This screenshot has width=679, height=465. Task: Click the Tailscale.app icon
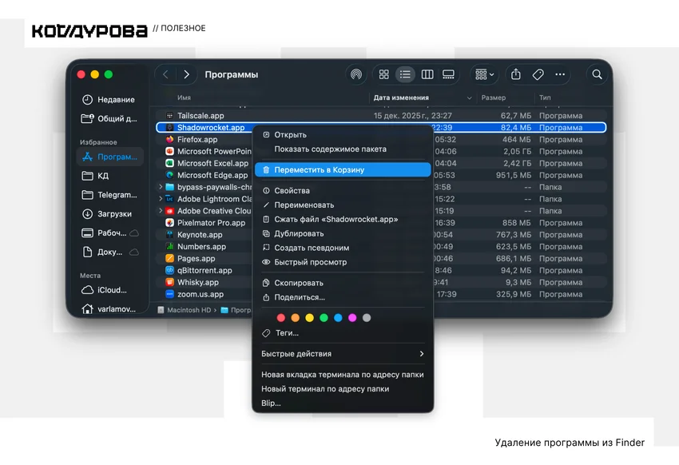[x=169, y=116]
